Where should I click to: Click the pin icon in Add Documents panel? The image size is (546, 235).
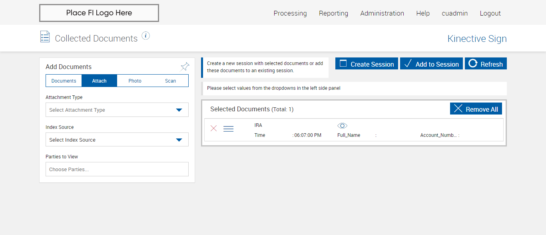pyautogui.click(x=185, y=67)
